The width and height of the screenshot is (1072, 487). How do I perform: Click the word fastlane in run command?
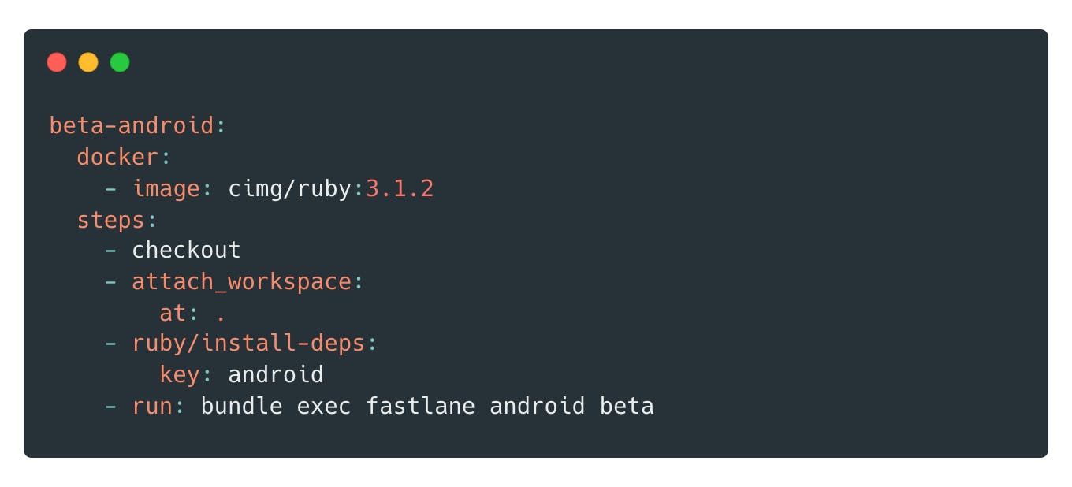(x=420, y=406)
